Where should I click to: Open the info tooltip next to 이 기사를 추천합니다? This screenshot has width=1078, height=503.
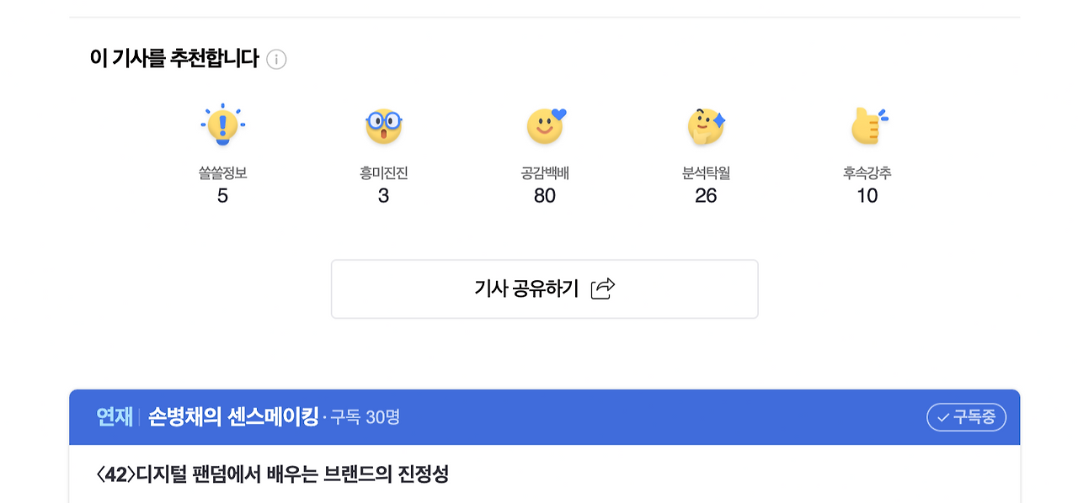pos(275,60)
